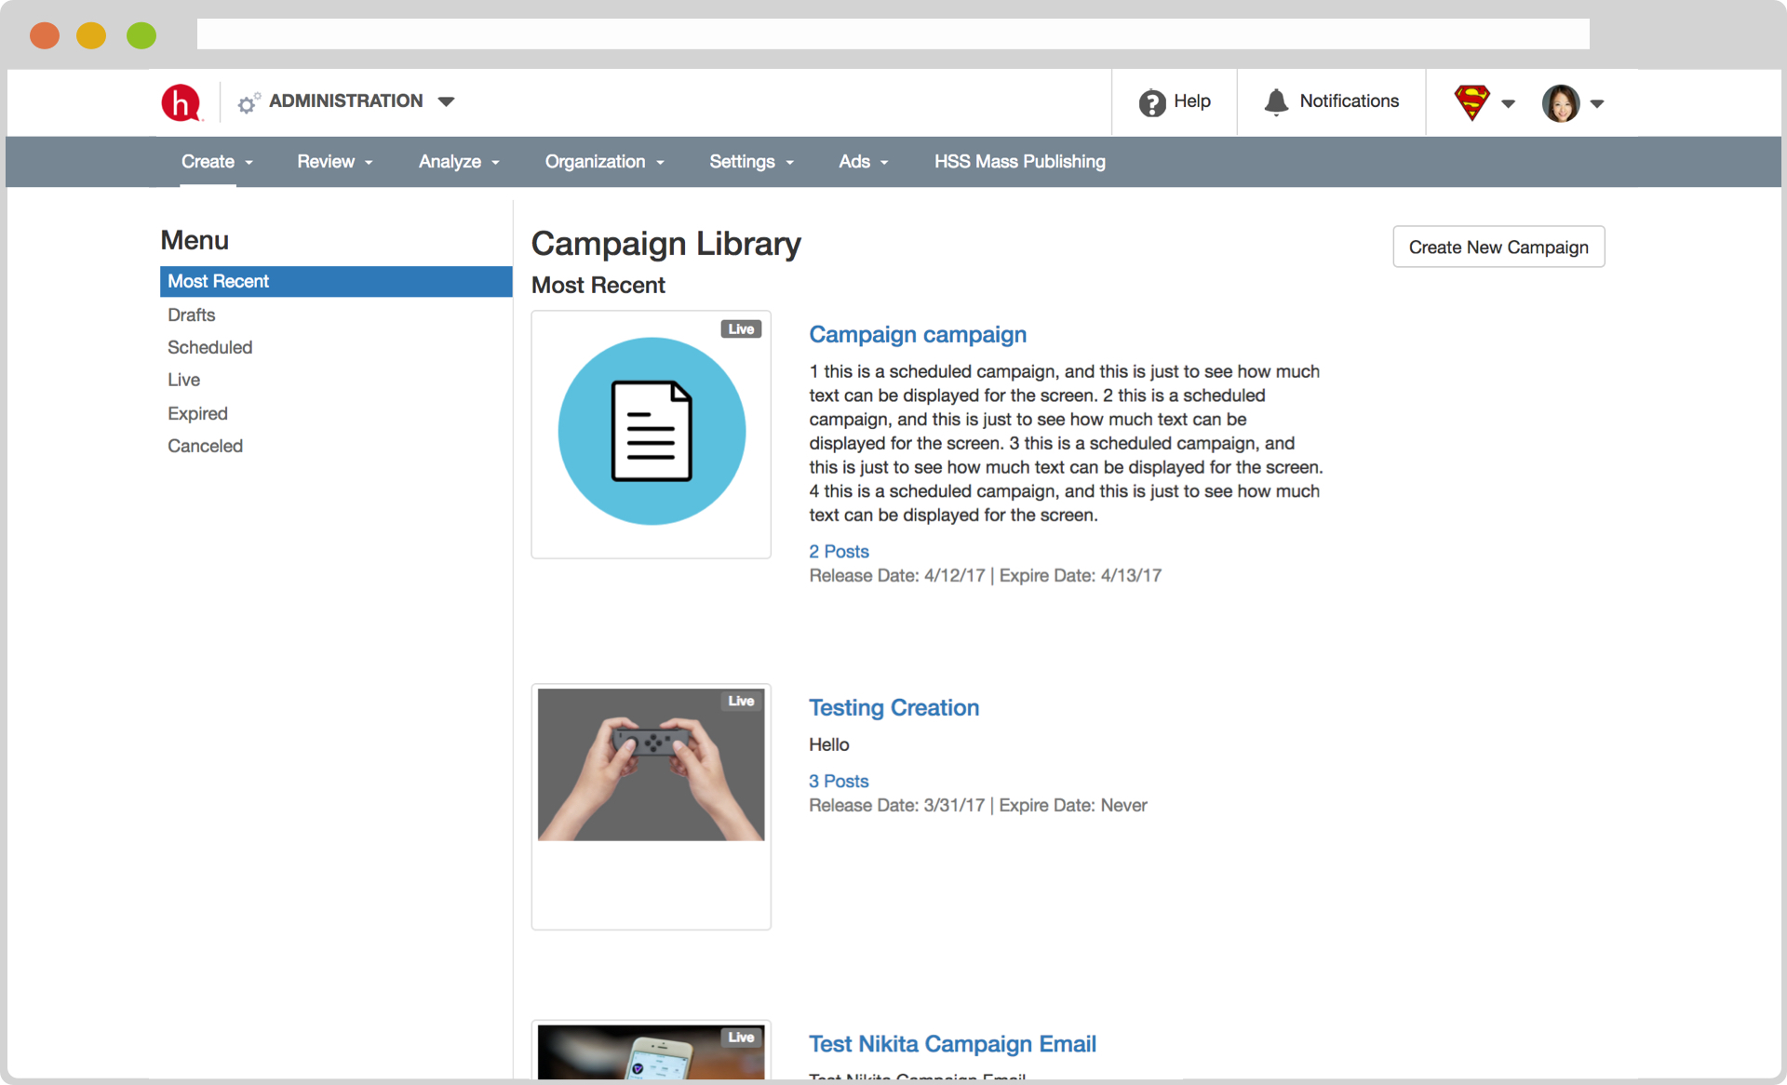The height and width of the screenshot is (1085, 1787).
Task: Open the Settings menu
Action: pyautogui.click(x=751, y=162)
